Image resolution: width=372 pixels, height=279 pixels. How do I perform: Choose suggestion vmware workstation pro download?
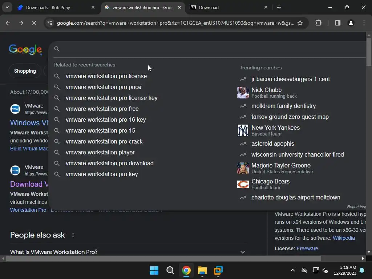click(109, 163)
